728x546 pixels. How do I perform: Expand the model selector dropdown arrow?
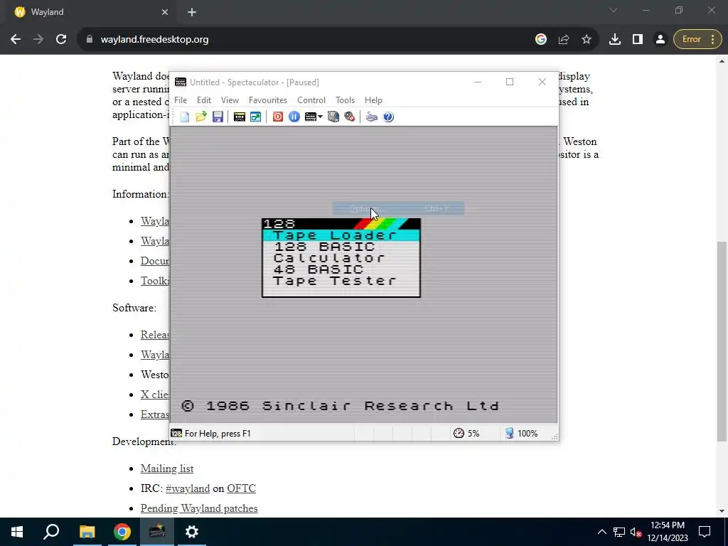click(x=321, y=117)
